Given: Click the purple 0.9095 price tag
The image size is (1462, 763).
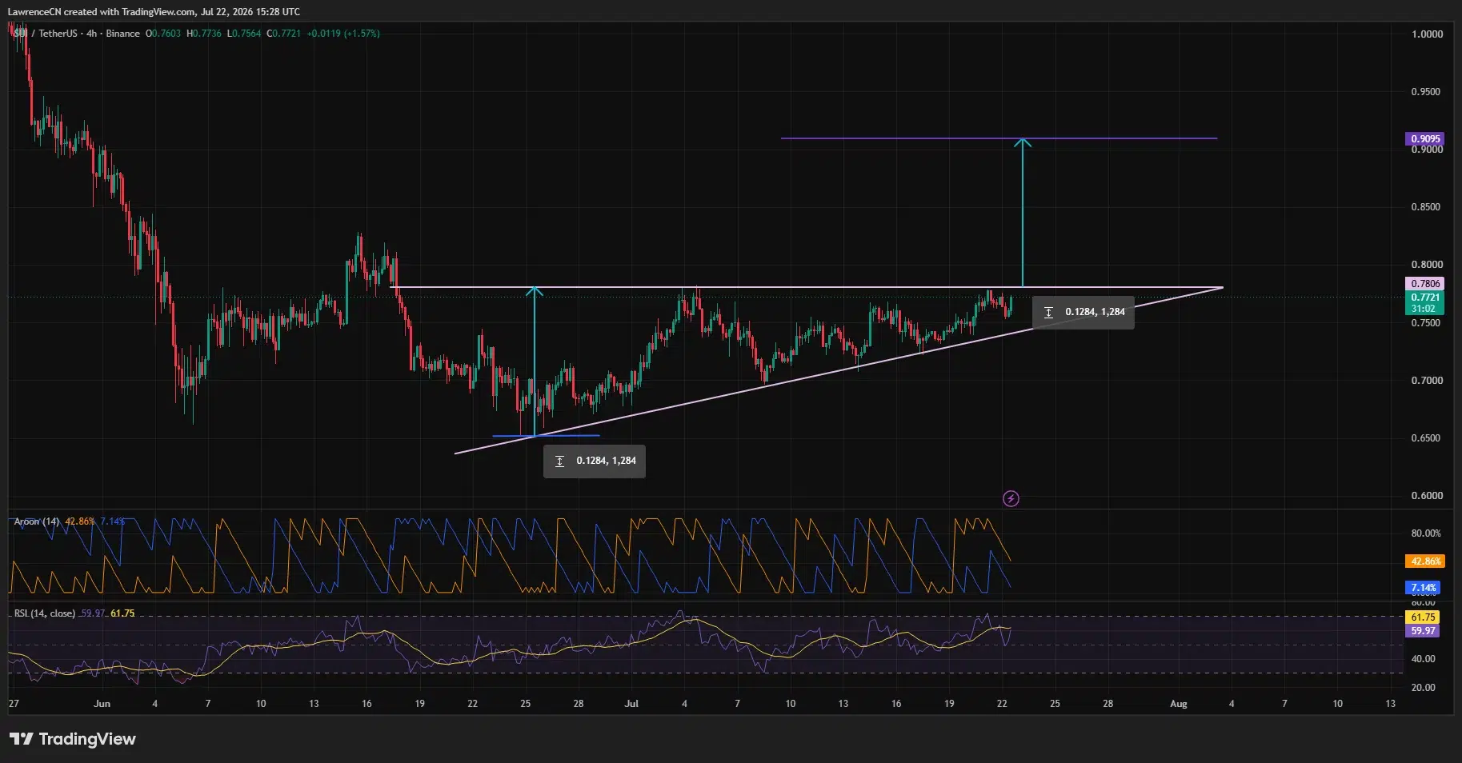Looking at the screenshot, I should [x=1425, y=139].
